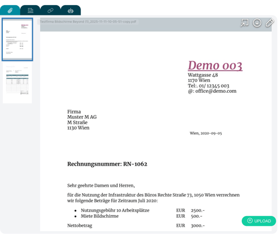Click the amount '500.-'
Screen dimensions: 278x235
[x=196, y=216]
